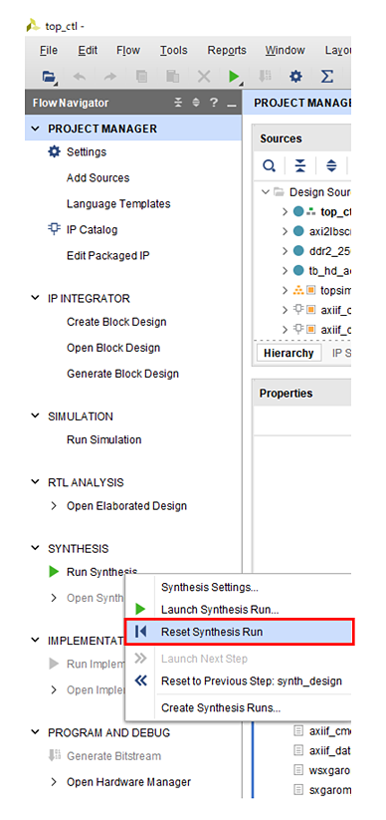Image resolution: width=386 pixels, height=820 pixels.
Task: Click the Flow Navigator help question mark
Action: coord(214,103)
